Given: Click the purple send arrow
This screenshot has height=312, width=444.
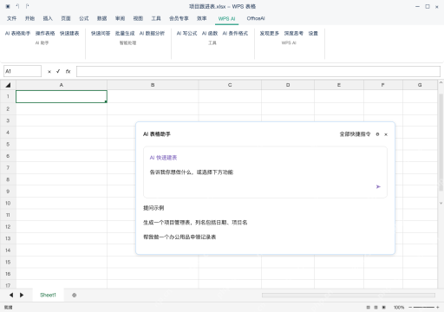Looking at the screenshot, I should tap(378, 186).
